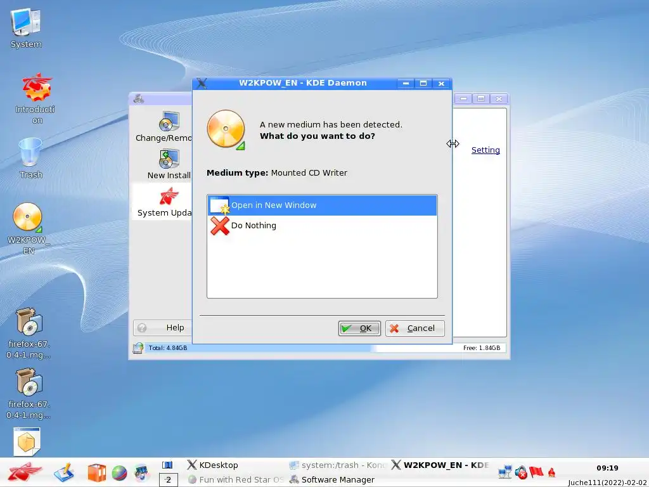Switch to virtual desktop 2
649x487 pixels.
(x=169, y=480)
